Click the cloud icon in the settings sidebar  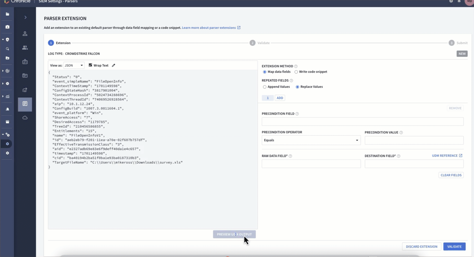[x=25, y=118]
